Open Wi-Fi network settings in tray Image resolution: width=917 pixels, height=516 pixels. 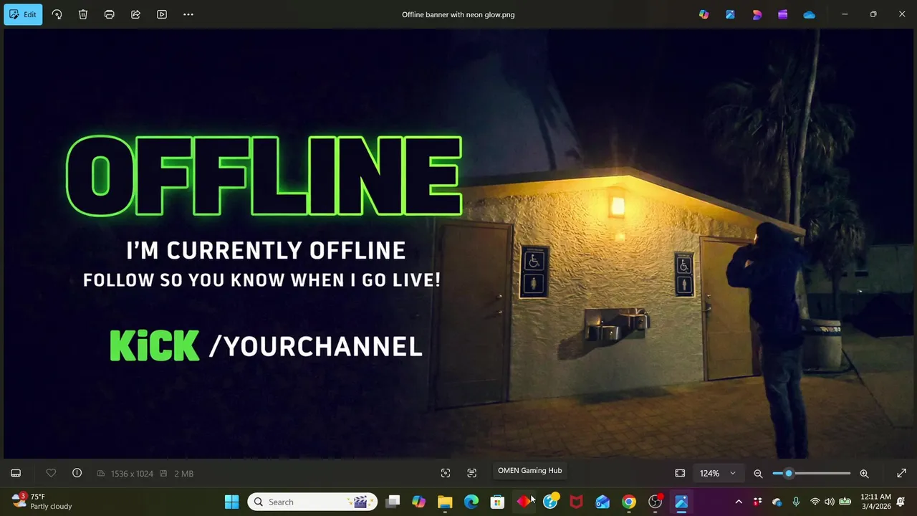click(815, 502)
